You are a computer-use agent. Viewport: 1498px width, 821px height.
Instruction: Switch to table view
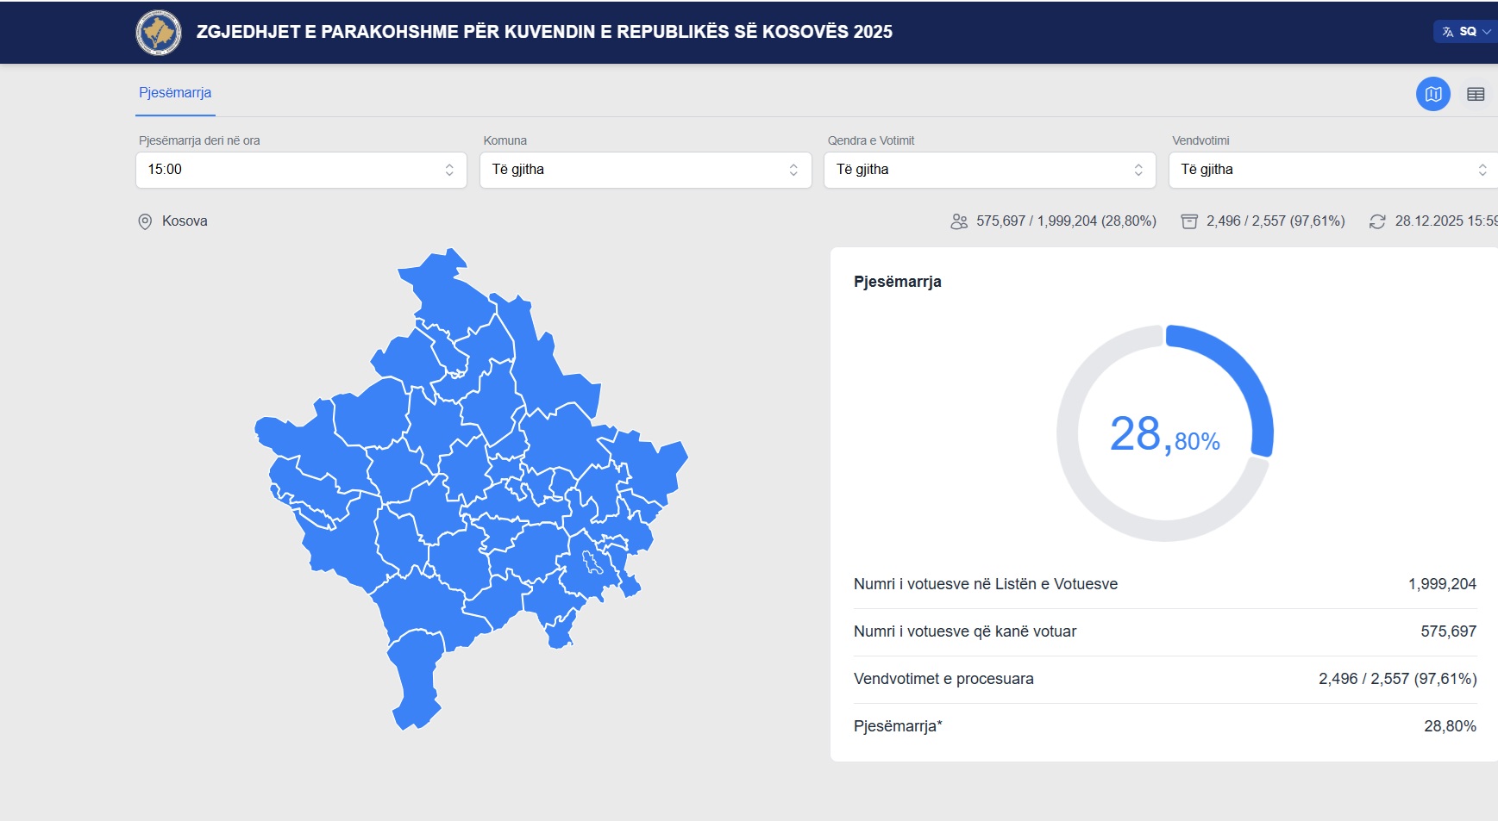[1476, 94]
